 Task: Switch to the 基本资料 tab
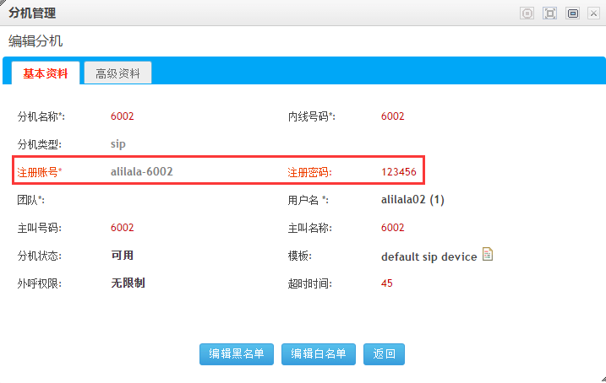[x=46, y=73]
